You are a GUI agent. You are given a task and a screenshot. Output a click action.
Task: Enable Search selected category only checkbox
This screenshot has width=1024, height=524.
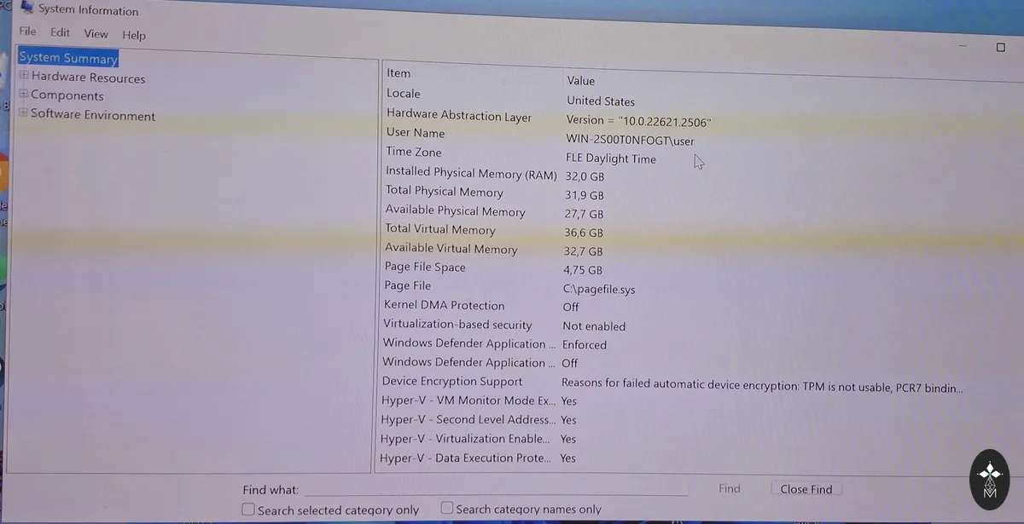click(248, 509)
